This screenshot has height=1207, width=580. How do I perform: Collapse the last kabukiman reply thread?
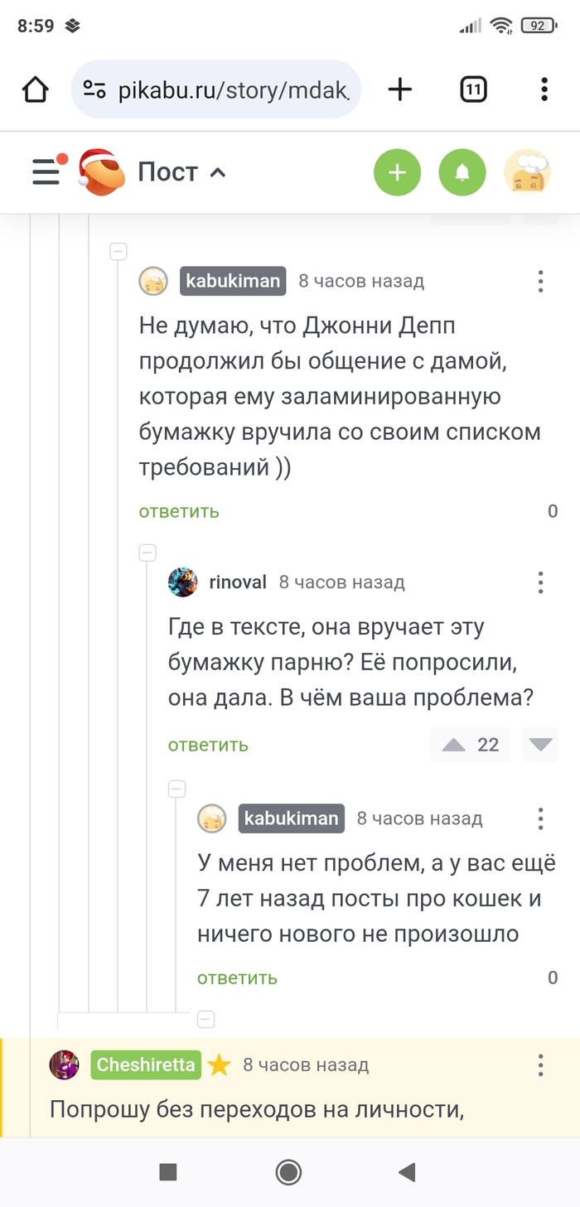point(176,789)
